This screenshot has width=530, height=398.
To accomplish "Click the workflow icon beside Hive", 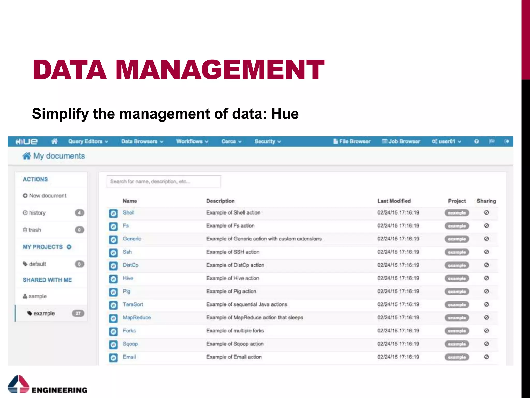I will [x=113, y=279].
